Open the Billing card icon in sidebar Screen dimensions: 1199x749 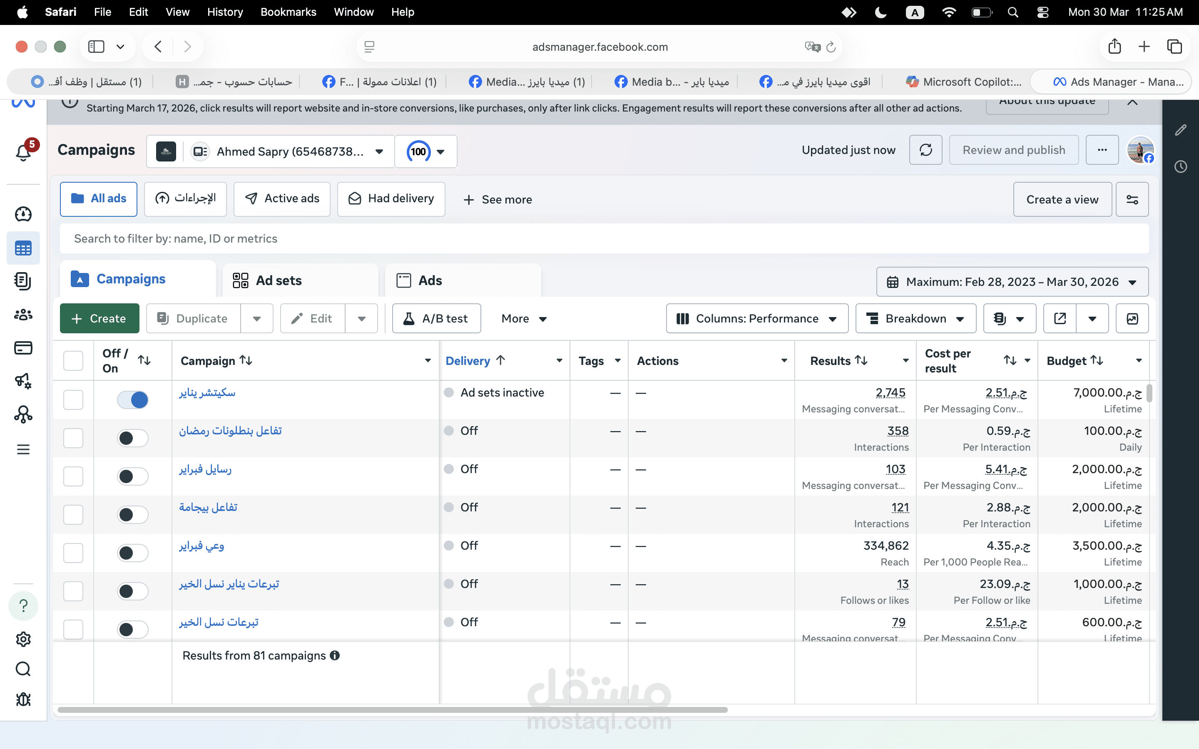(x=23, y=348)
